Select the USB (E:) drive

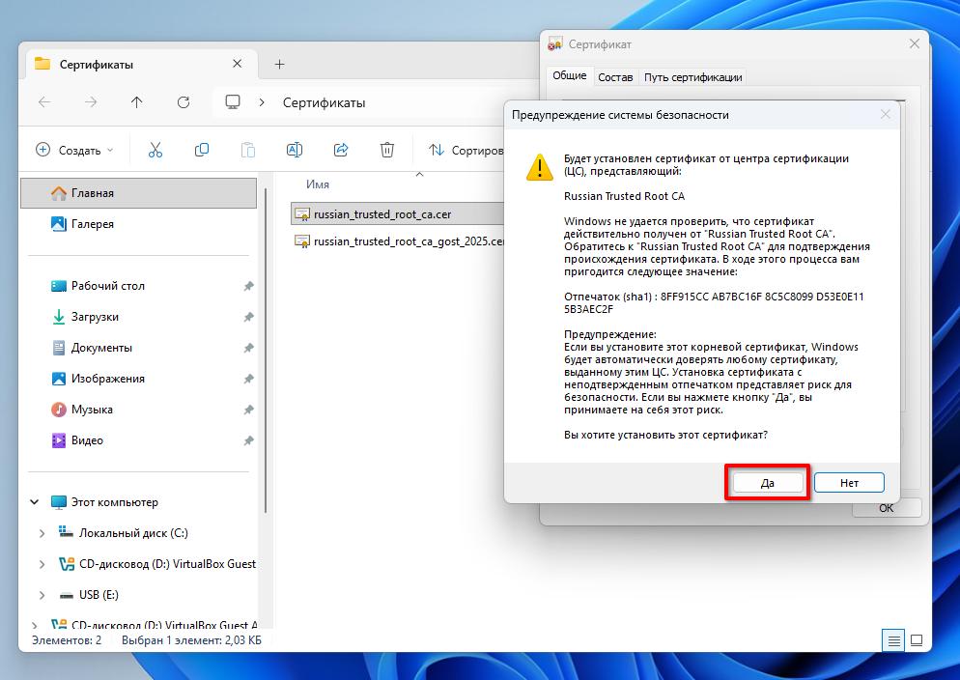(99, 595)
